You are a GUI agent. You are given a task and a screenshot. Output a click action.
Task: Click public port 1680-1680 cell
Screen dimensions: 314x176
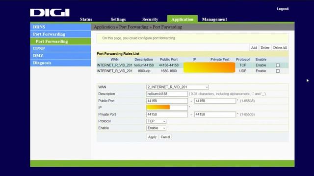(x=169, y=71)
